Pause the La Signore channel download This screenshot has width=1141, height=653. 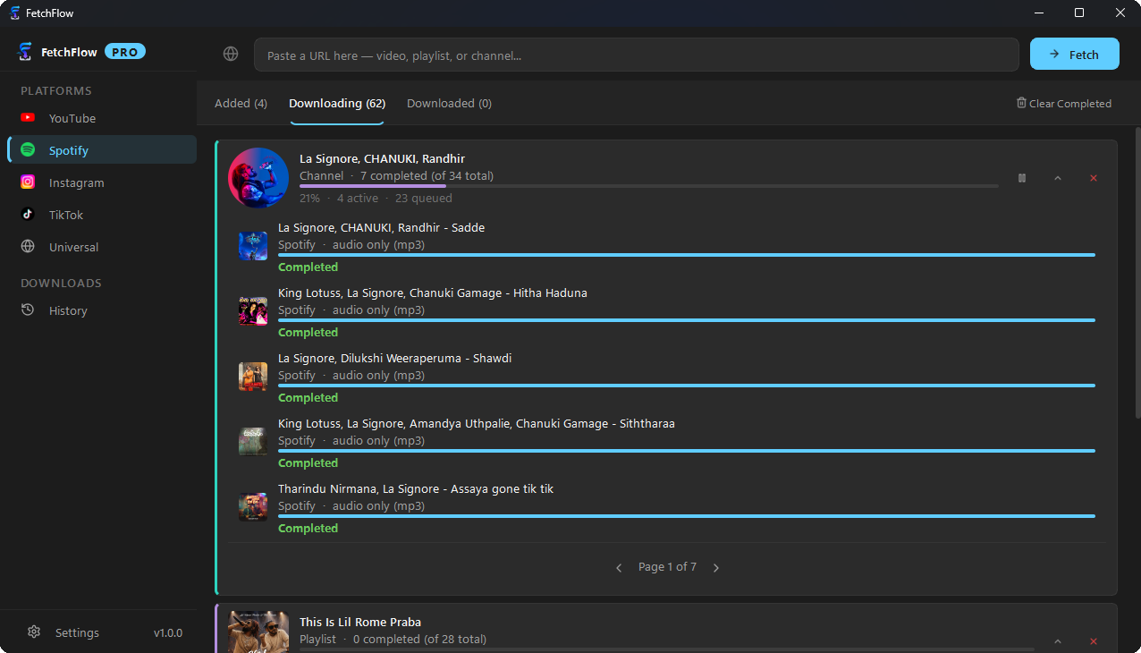[x=1022, y=178]
